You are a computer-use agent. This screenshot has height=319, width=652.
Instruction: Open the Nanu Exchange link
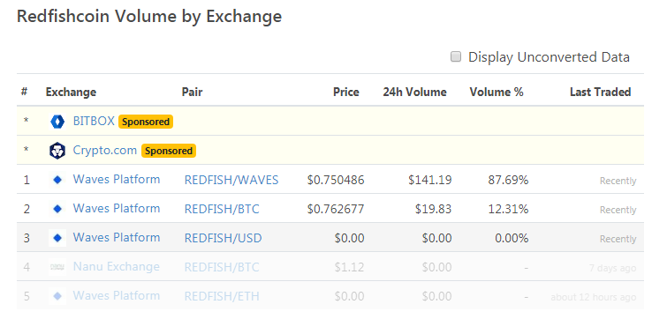(117, 266)
